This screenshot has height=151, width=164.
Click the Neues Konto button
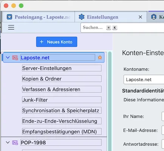pos(57,42)
